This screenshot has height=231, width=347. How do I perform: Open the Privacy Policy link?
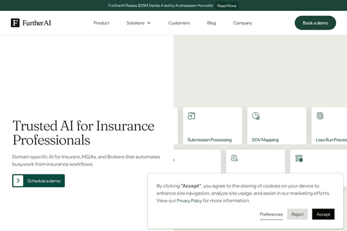[189, 200]
